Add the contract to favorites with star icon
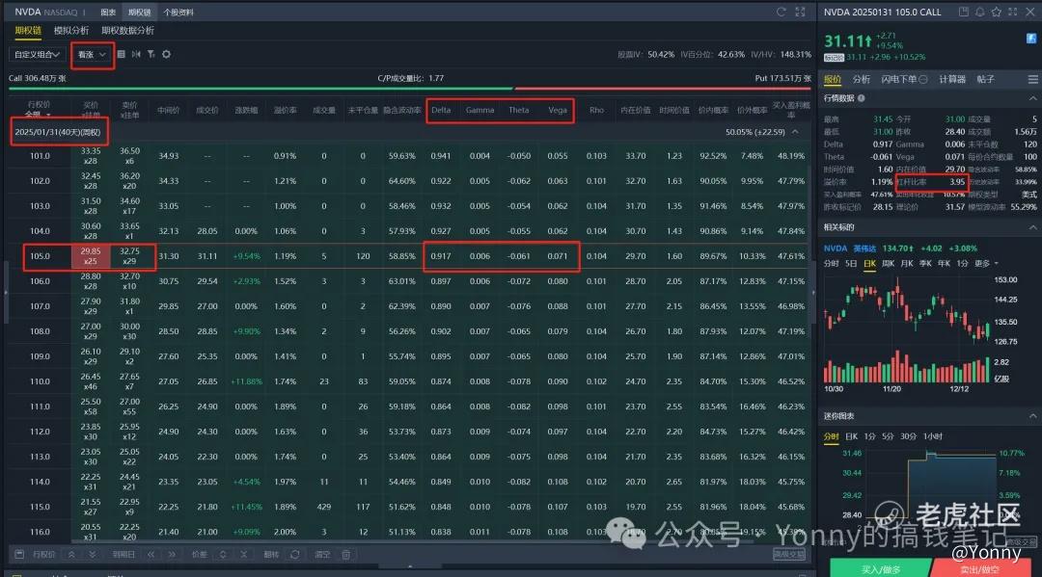 coord(996,12)
